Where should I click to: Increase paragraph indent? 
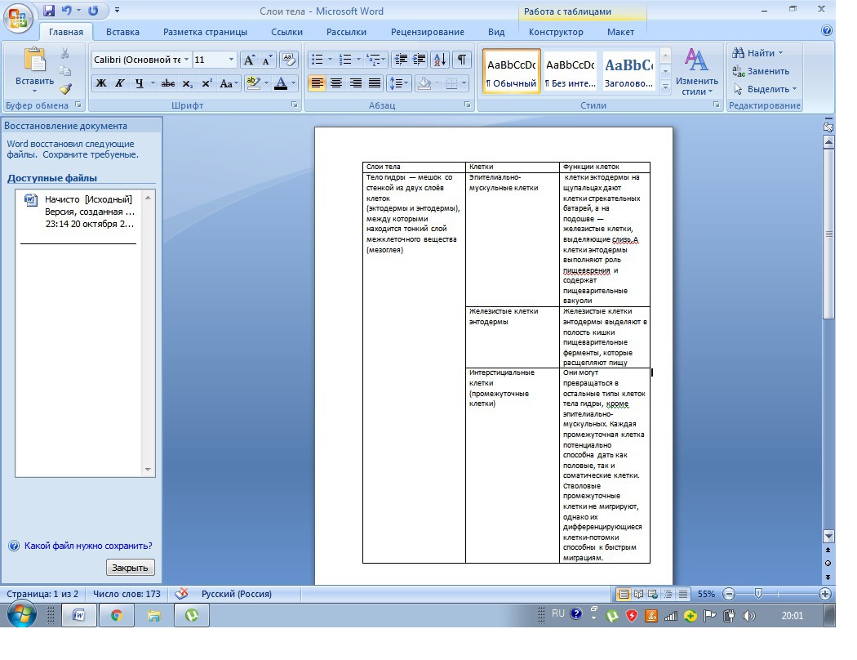click(420, 60)
